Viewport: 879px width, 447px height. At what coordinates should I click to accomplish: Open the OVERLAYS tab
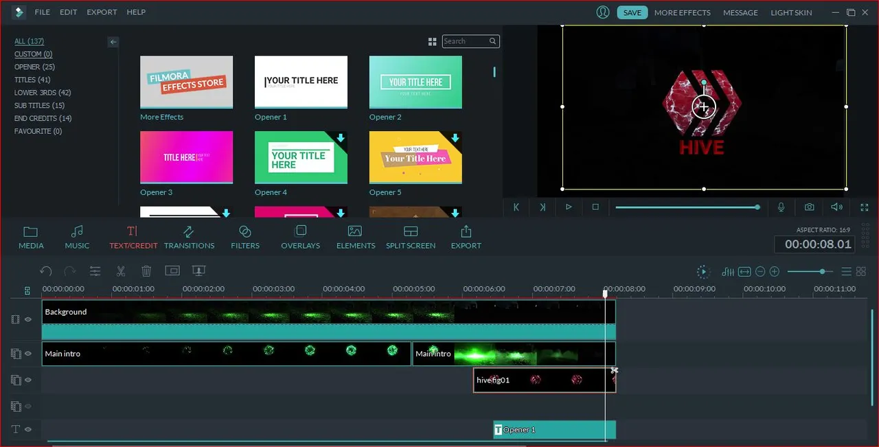(x=300, y=237)
